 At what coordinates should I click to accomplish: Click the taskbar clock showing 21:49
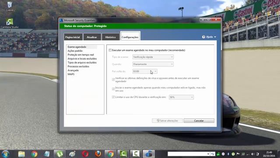click(x=269, y=154)
